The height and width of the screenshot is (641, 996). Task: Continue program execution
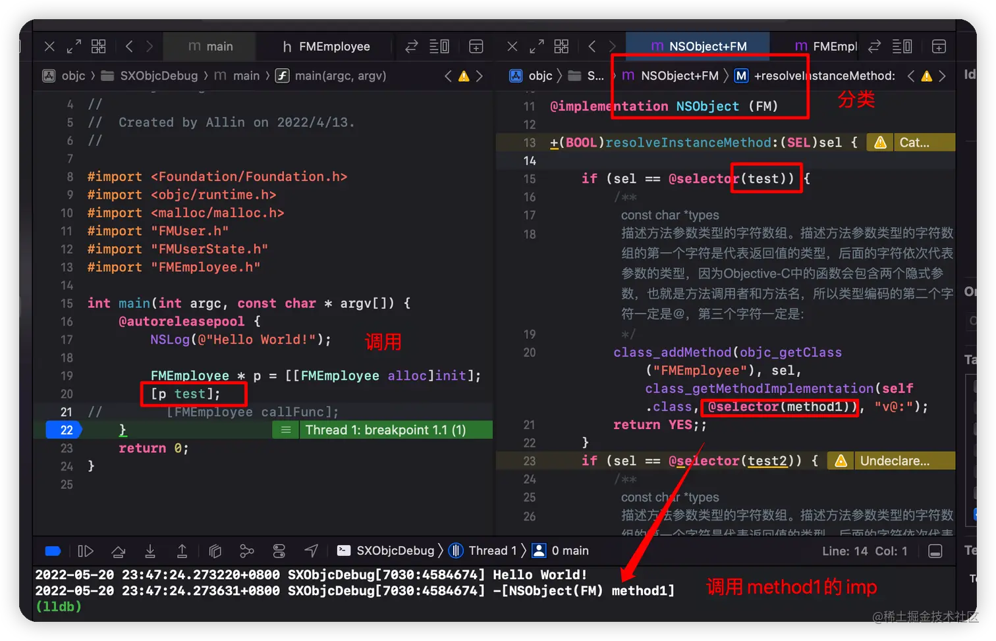point(86,551)
